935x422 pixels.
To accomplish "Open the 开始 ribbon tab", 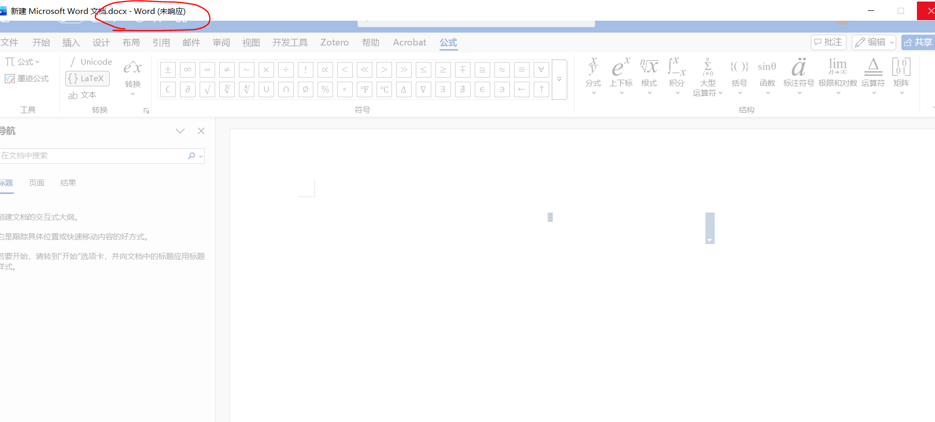I will pos(41,42).
